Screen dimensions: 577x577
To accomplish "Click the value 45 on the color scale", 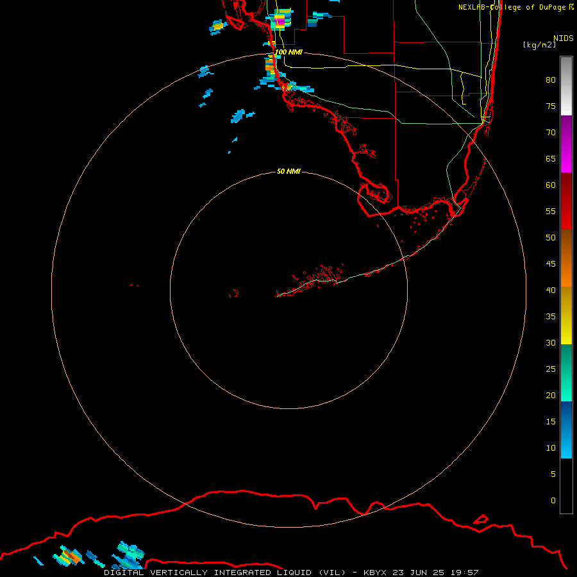I will (551, 264).
